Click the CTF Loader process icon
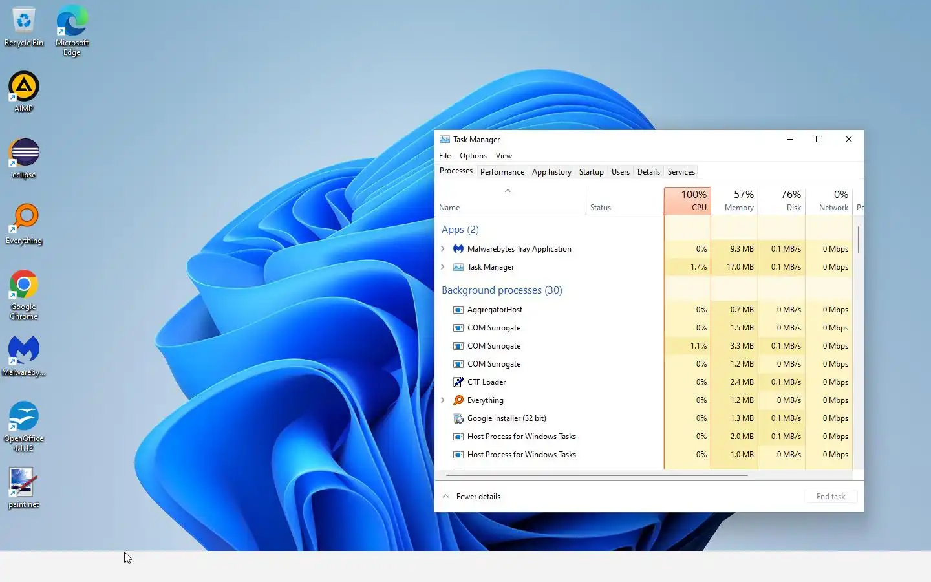This screenshot has height=582, width=931. click(x=458, y=382)
